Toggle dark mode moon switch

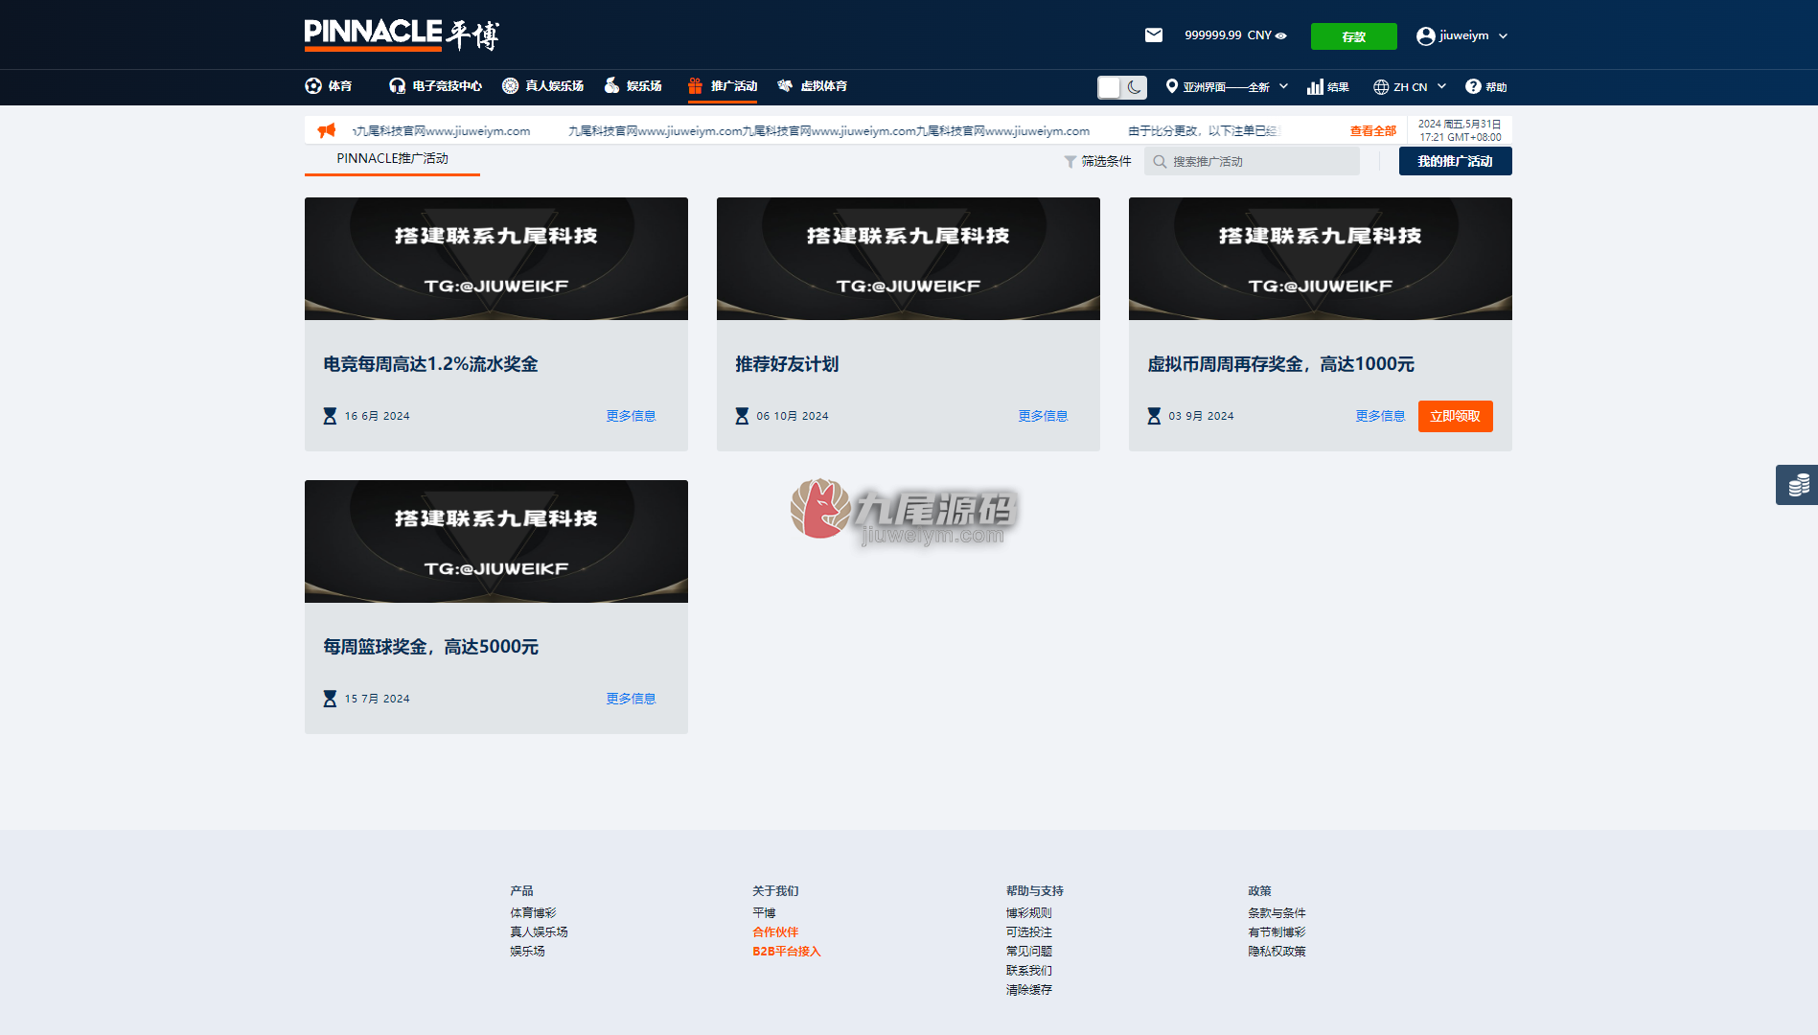tap(1122, 87)
